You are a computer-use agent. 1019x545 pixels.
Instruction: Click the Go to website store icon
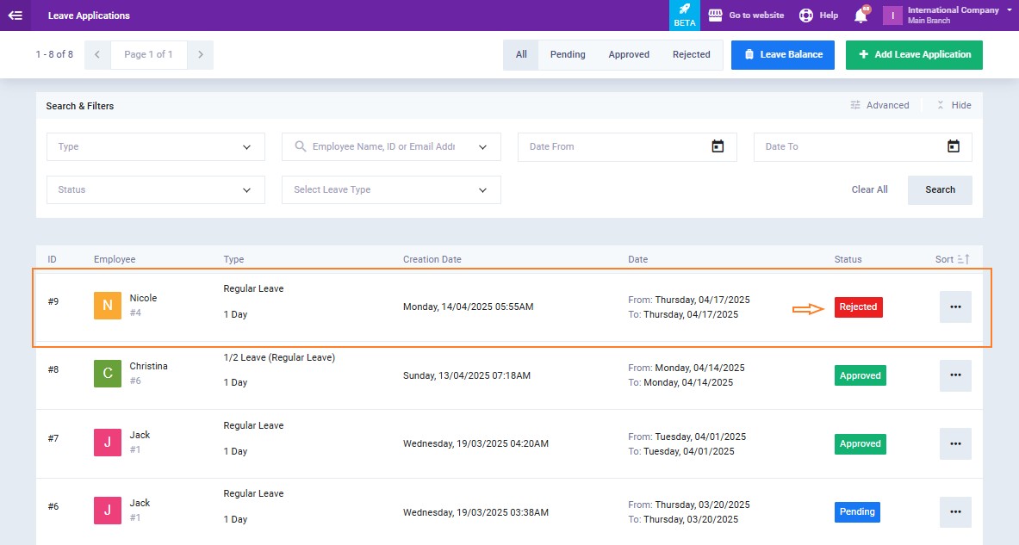pos(715,15)
